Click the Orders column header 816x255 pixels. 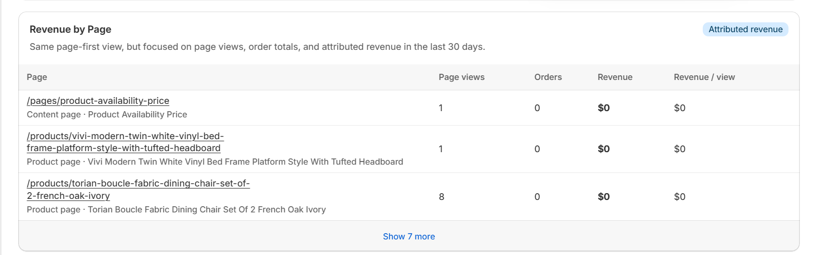[x=547, y=77]
